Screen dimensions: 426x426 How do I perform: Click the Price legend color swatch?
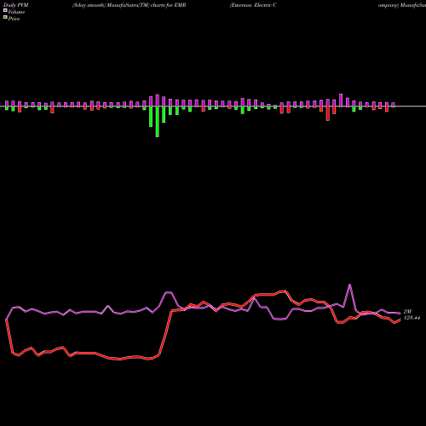point(5,18)
